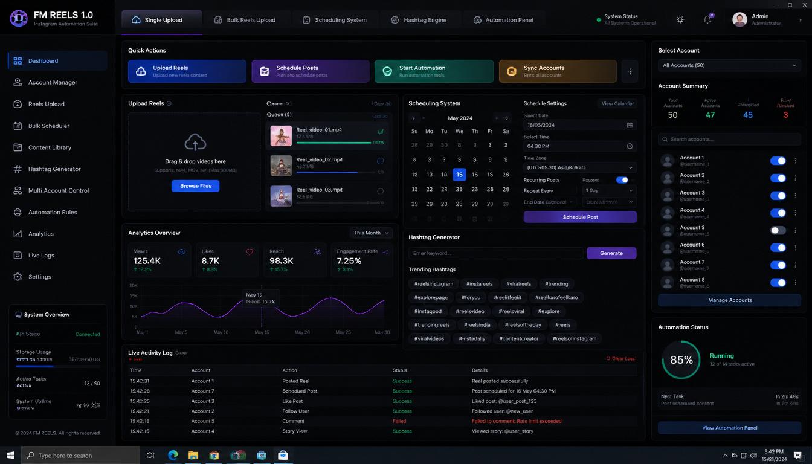Switch to Automation Panel tab
Screen dimensions: 812x464
pos(503,20)
